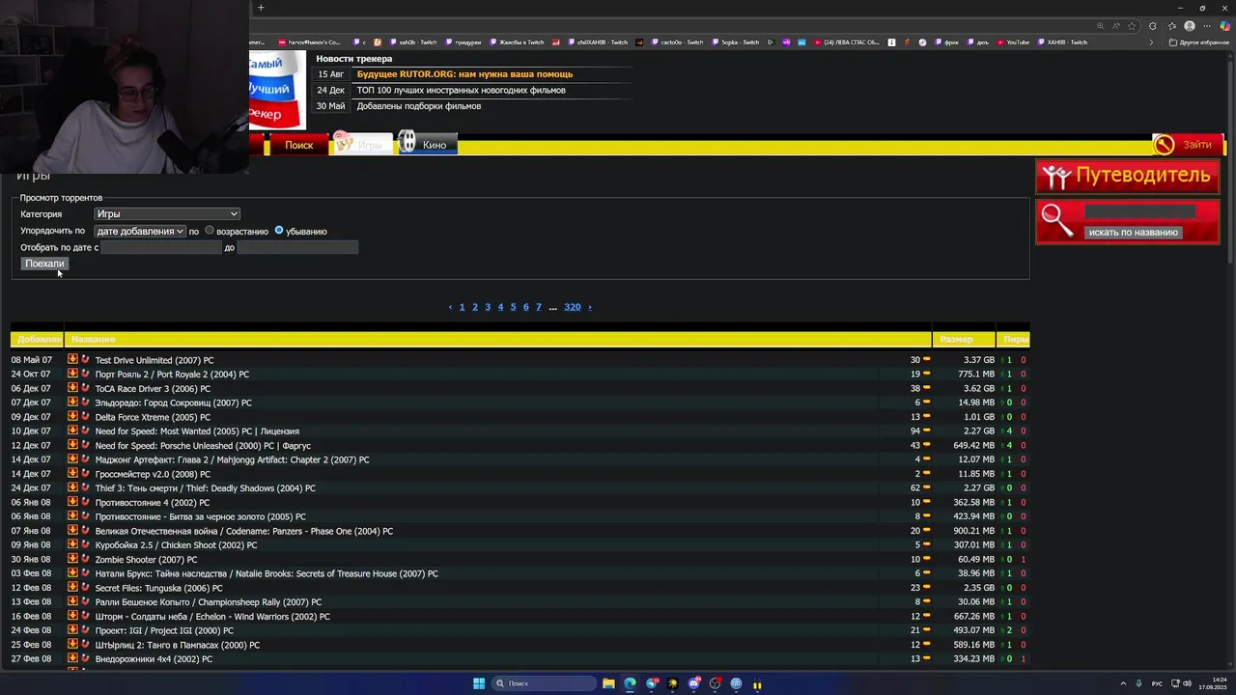
Task: Open new browser tab with plus icon
Action: [x=261, y=8]
